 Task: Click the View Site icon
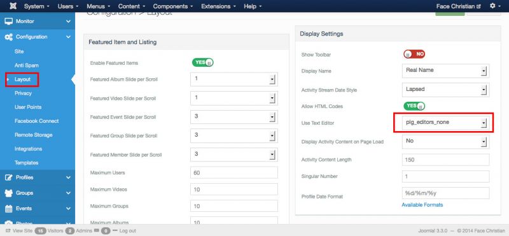8,231
